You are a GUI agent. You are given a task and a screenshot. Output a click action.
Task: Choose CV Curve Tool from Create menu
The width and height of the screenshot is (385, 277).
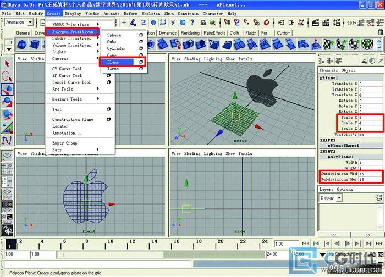click(x=67, y=69)
